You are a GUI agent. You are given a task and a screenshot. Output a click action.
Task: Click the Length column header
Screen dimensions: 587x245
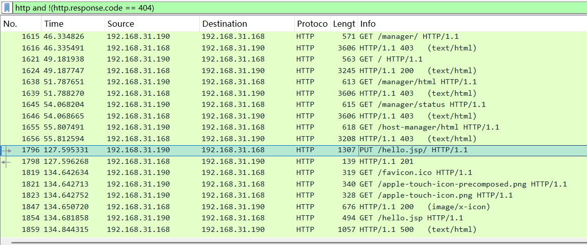coord(344,24)
